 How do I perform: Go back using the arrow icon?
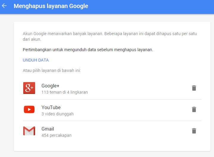coord(4,6)
